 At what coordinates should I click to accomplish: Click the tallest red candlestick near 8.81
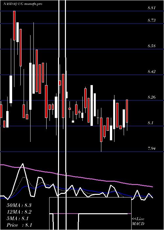pos(14,26)
